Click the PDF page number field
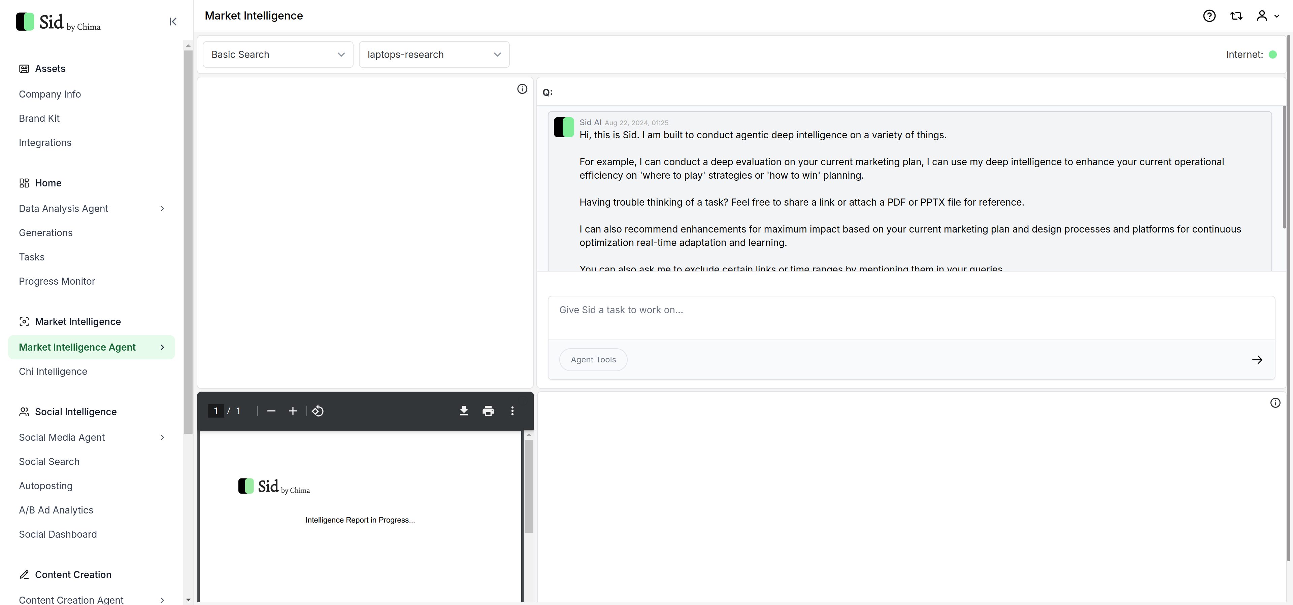 (x=216, y=411)
